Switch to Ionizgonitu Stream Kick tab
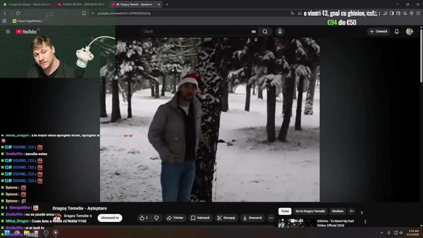423x238 pixels. [x=27, y=4]
